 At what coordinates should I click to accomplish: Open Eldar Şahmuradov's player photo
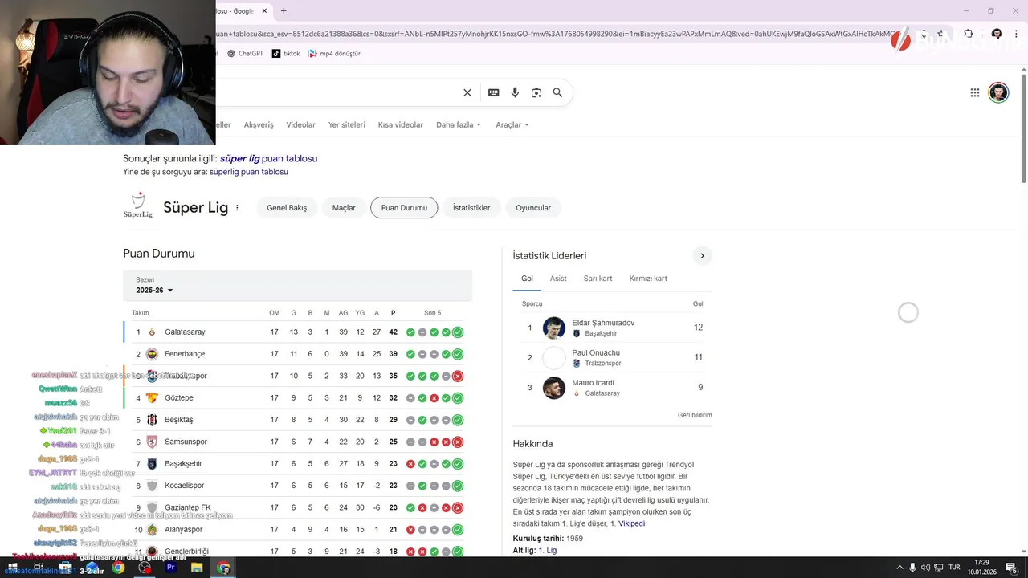554,328
